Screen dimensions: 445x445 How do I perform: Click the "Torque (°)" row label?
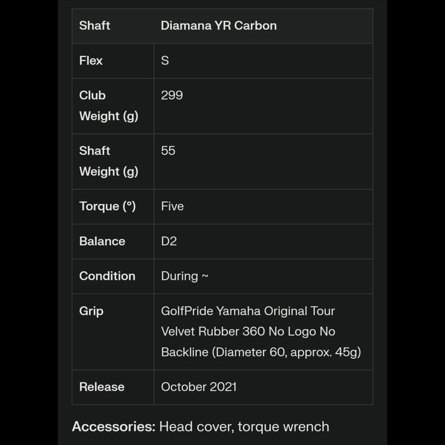[107, 206]
